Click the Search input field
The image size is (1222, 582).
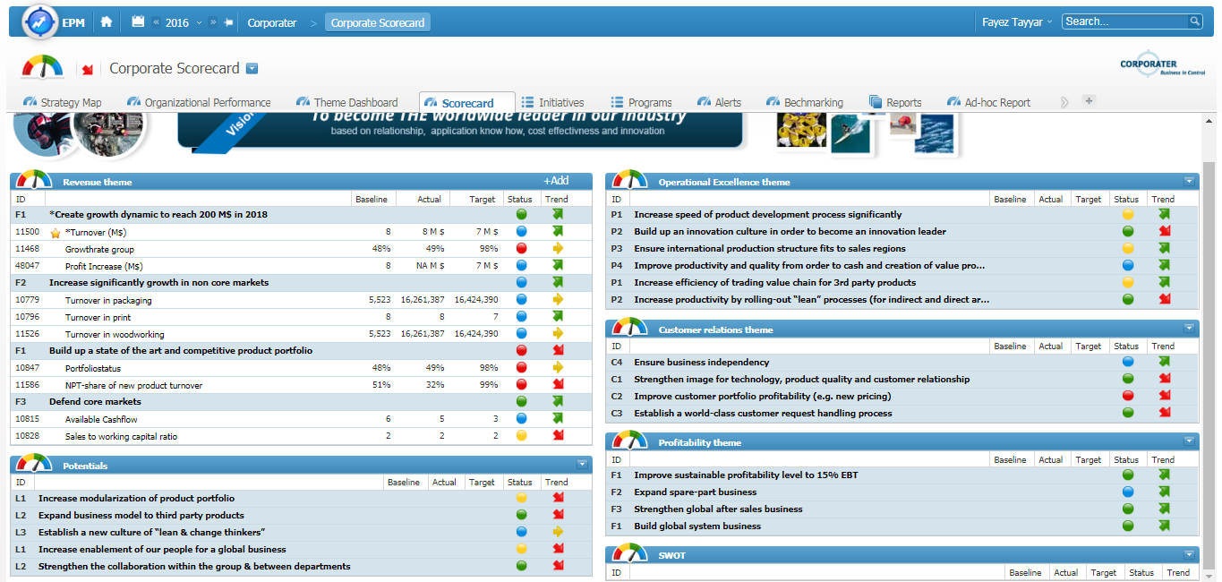[1125, 21]
